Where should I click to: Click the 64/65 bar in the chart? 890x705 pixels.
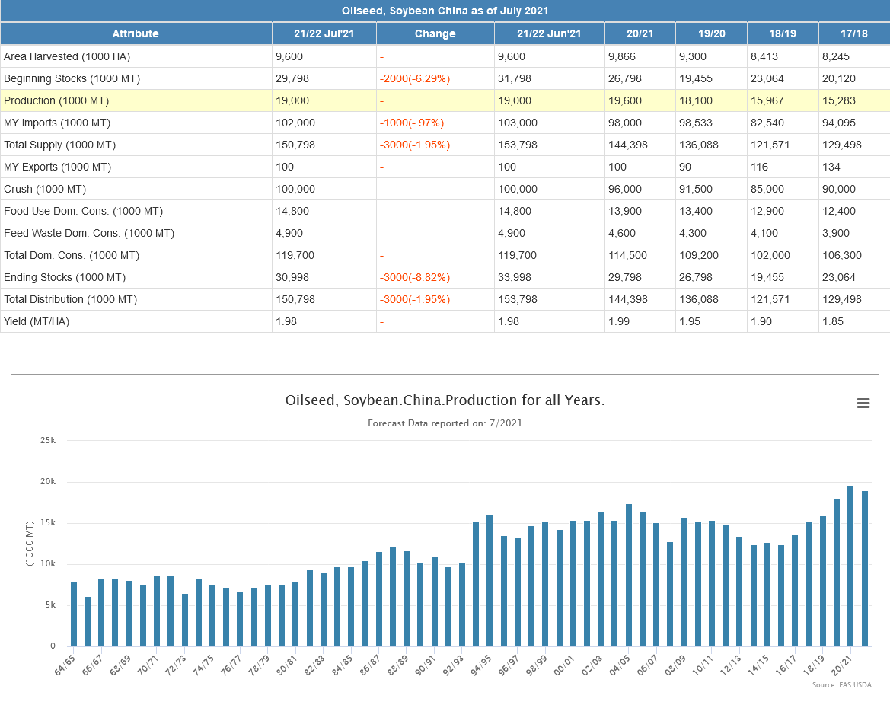[74, 614]
